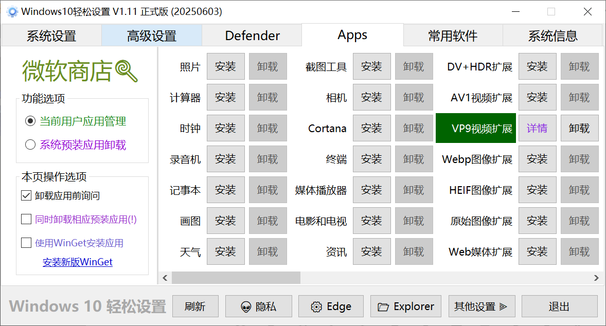Viewport: 606px width, 326px height.
Task: Open 详情 for VP9视频扩展
Action: [x=537, y=128]
